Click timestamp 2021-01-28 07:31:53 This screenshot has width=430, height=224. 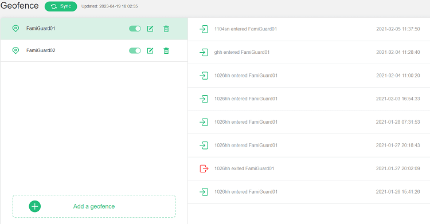398,122
